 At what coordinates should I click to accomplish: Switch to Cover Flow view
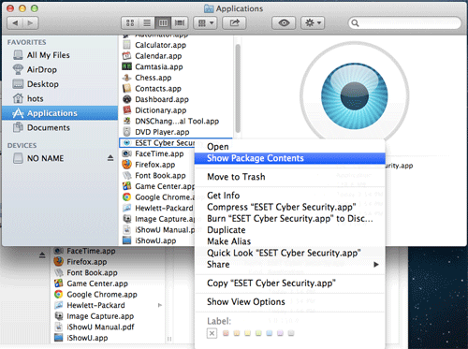click(180, 22)
